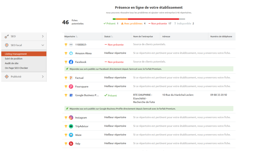The width and height of the screenshot is (258, 151).
Task: Click the Yelp directory icon
Action: (71, 143)
